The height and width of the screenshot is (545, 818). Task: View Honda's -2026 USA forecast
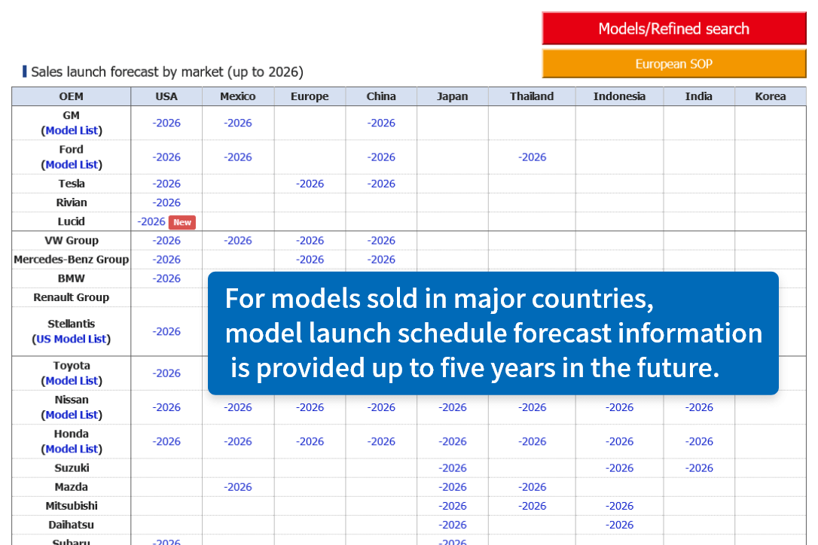coord(166,441)
